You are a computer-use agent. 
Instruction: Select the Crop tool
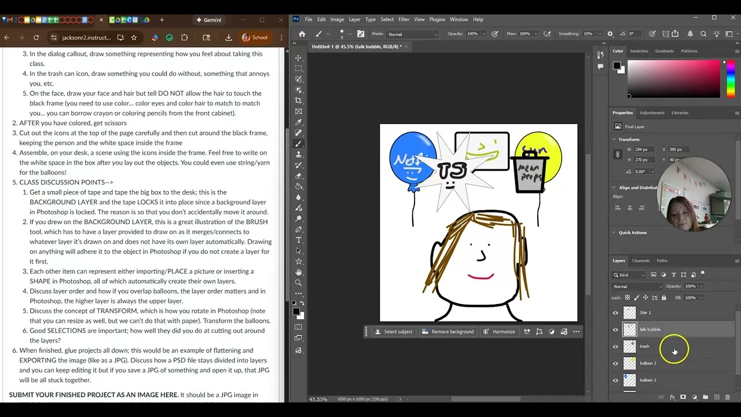pos(299,101)
